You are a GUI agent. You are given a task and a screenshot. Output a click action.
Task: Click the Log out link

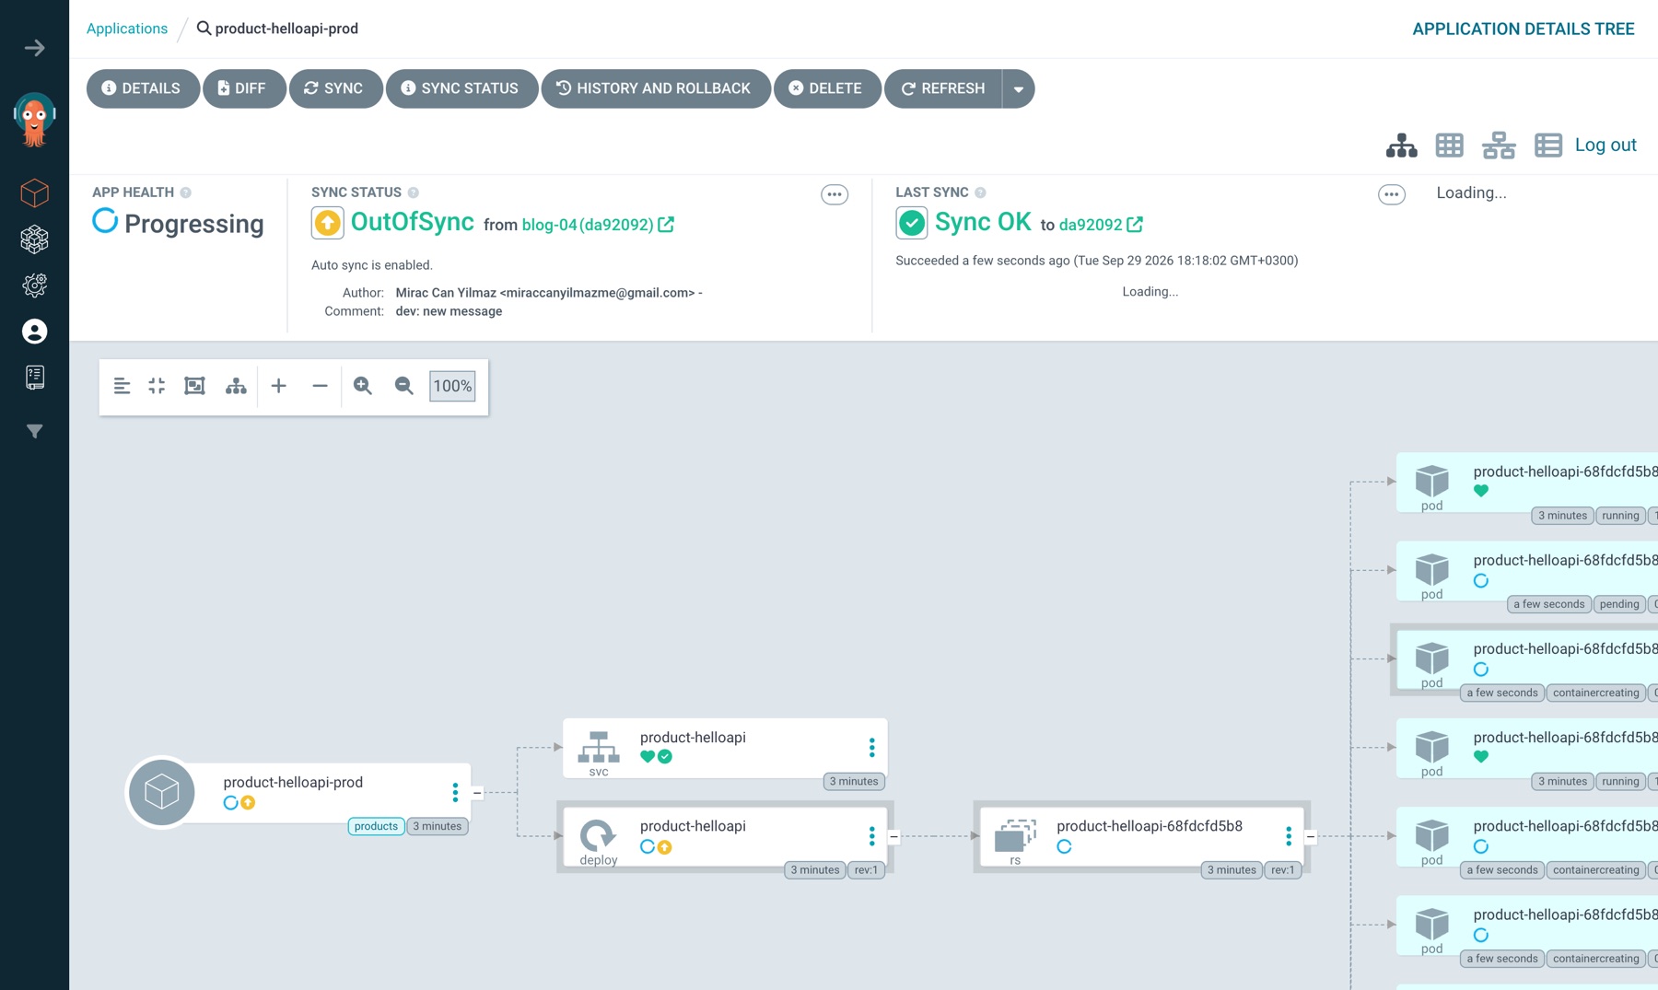pos(1605,145)
